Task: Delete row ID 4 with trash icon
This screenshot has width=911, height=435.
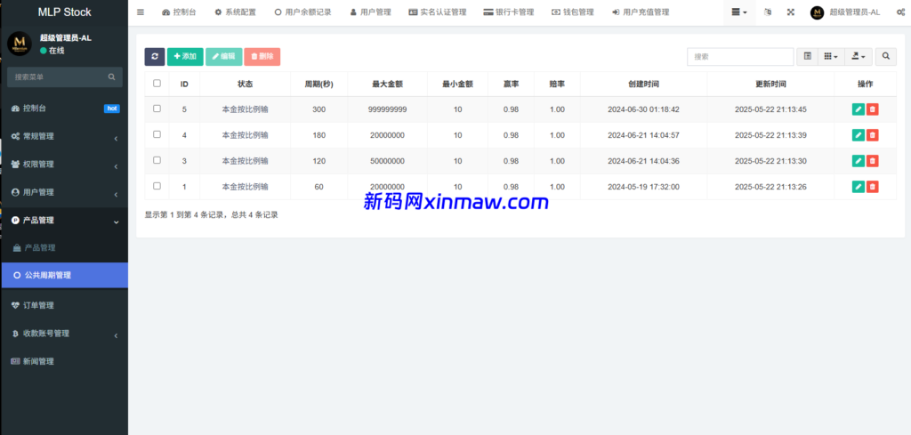Action: [x=872, y=135]
